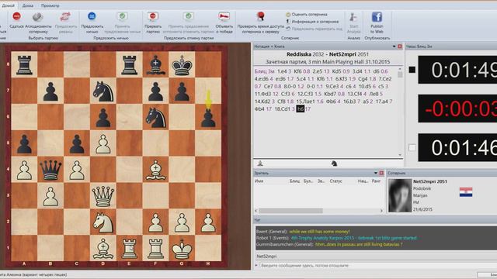The height and width of the screenshot is (279, 497).
Task: Sort spectators by the Статус column
Action: point(335,181)
